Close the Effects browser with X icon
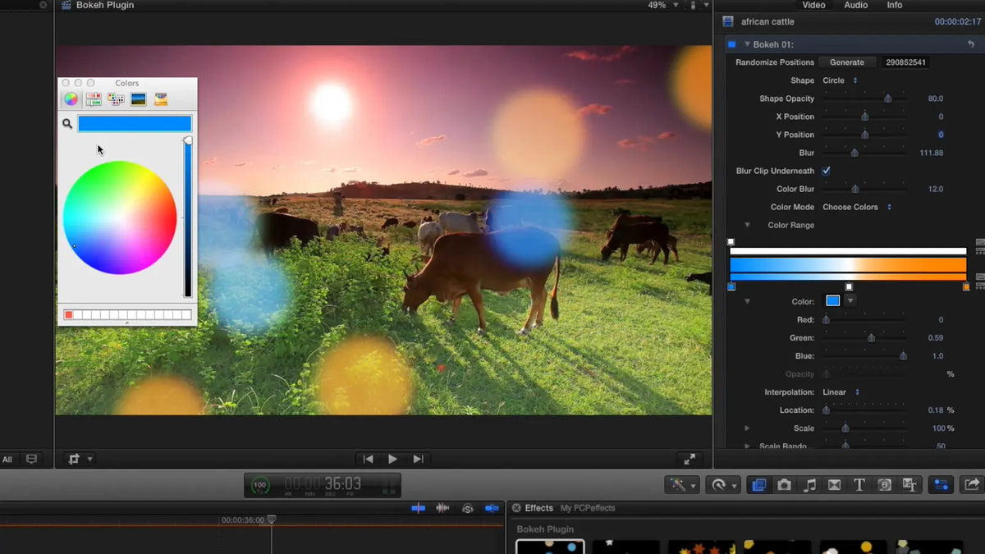 tap(516, 508)
